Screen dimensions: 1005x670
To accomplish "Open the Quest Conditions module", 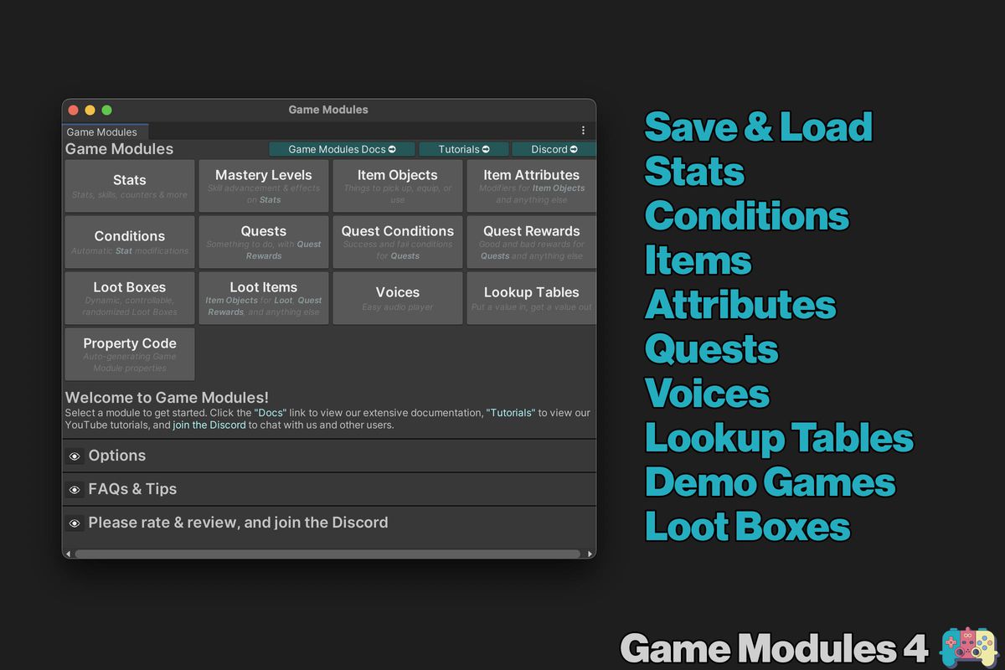I will (398, 242).
